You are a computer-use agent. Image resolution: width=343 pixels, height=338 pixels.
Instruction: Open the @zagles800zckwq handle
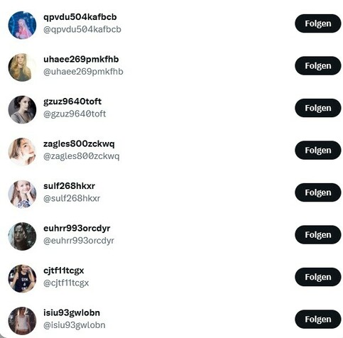coord(82,156)
